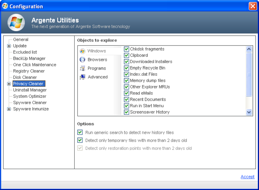Screen dimensions: 259x190
Task: Toggle Run in Start Menu checkbox
Action: pos(126,106)
